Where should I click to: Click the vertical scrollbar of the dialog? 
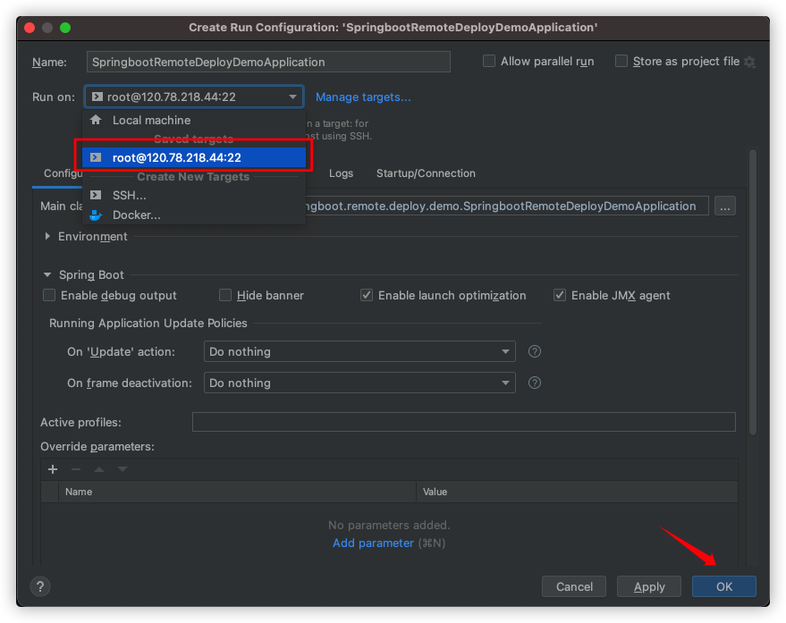tap(752, 295)
